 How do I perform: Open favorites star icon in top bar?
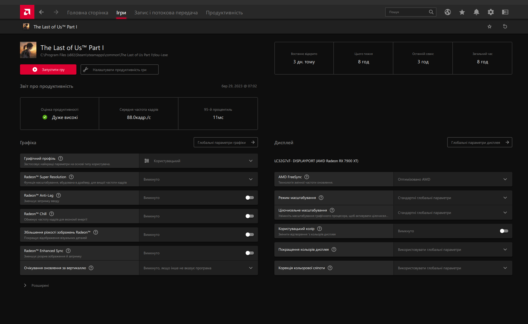[462, 12]
